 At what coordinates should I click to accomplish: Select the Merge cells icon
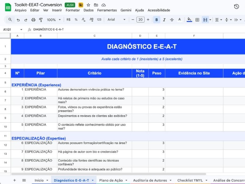[205, 20]
